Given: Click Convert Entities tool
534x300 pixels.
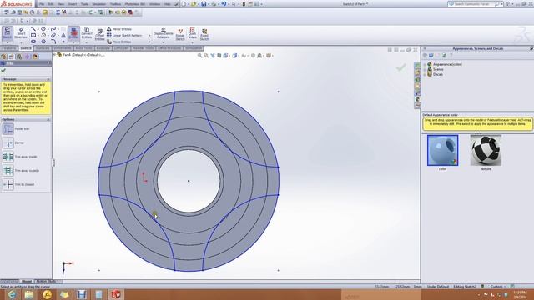Looking at the screenshot, I should tap(87, 33).
